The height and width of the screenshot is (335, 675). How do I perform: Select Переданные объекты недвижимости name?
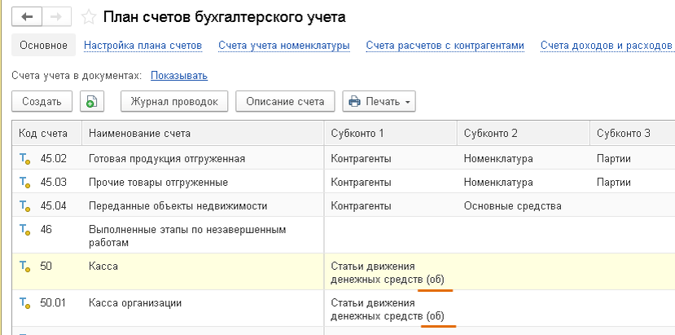(178, 206)
